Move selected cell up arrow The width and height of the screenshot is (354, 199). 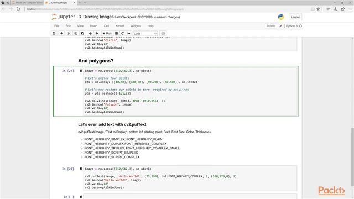pyautogui.click(x=90, y=33)
